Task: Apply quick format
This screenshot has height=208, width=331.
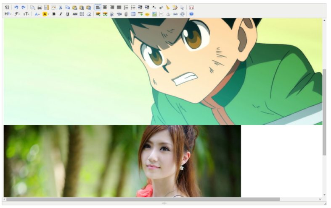Action: pyautogui.click(x=175, y=8)
